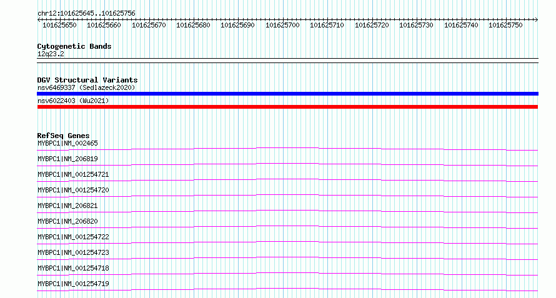Click ruler position 101625690

point(237,25)
